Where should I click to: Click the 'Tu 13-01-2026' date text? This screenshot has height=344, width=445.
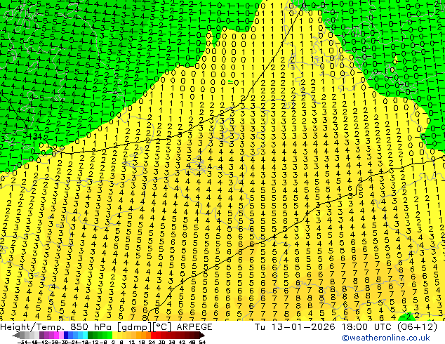(x=295, y=327)
